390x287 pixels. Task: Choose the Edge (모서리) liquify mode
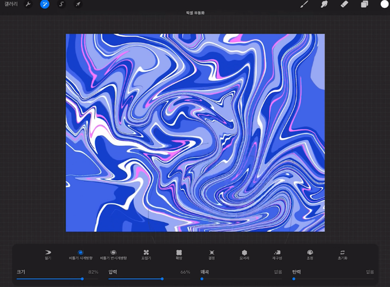click(x=244, y=254)
